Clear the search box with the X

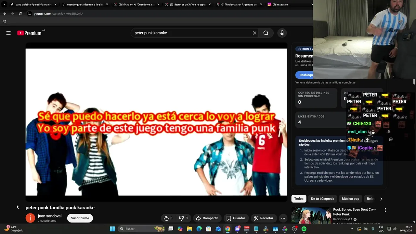click(254, 33)
